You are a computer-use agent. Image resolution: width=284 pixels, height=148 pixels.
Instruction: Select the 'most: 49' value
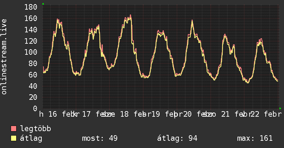click(x=100, y=138)
